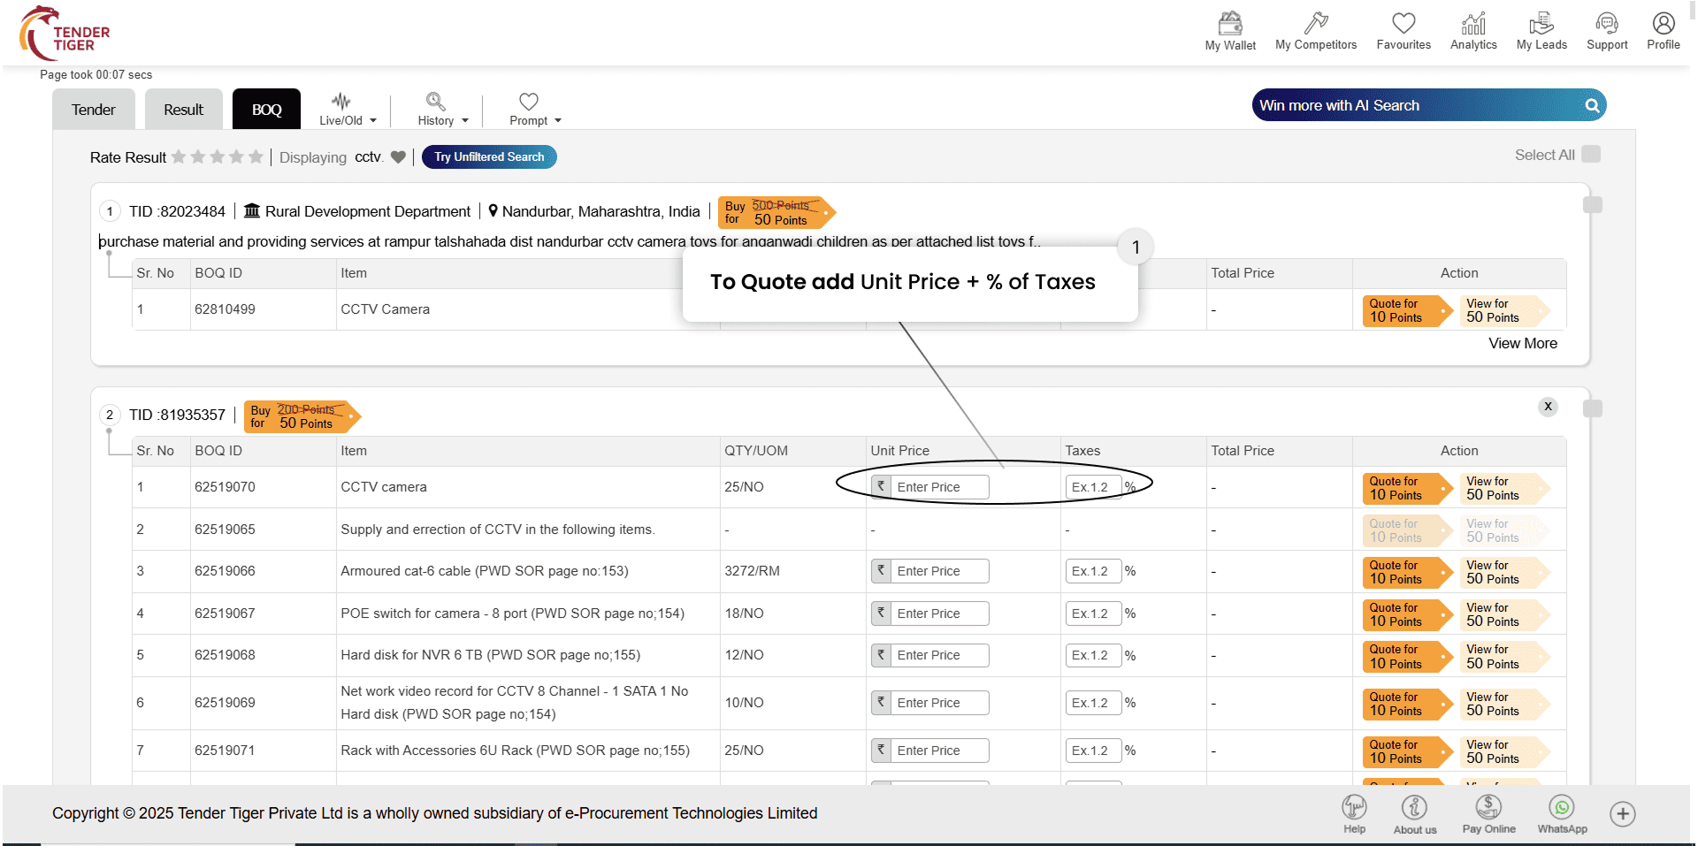The image size is (1698, 846).
Task: Click View More under first tender
Action: [1522, 343]
